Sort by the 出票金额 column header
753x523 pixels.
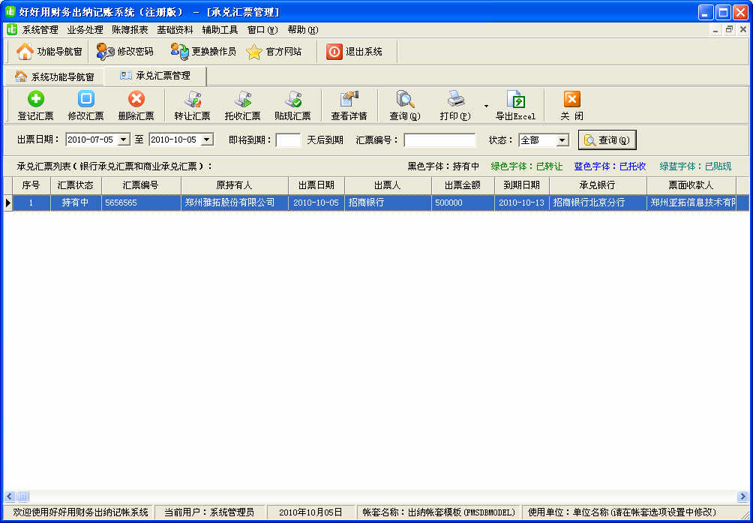pos(462,185)
